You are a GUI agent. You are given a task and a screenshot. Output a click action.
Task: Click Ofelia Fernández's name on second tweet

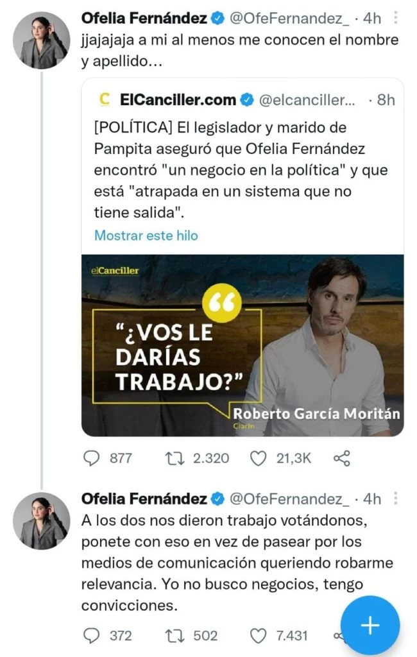144,499
